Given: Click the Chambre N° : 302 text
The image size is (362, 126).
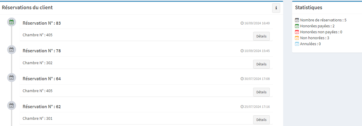Looking at the screenshot, I should (x=37, y=63).
